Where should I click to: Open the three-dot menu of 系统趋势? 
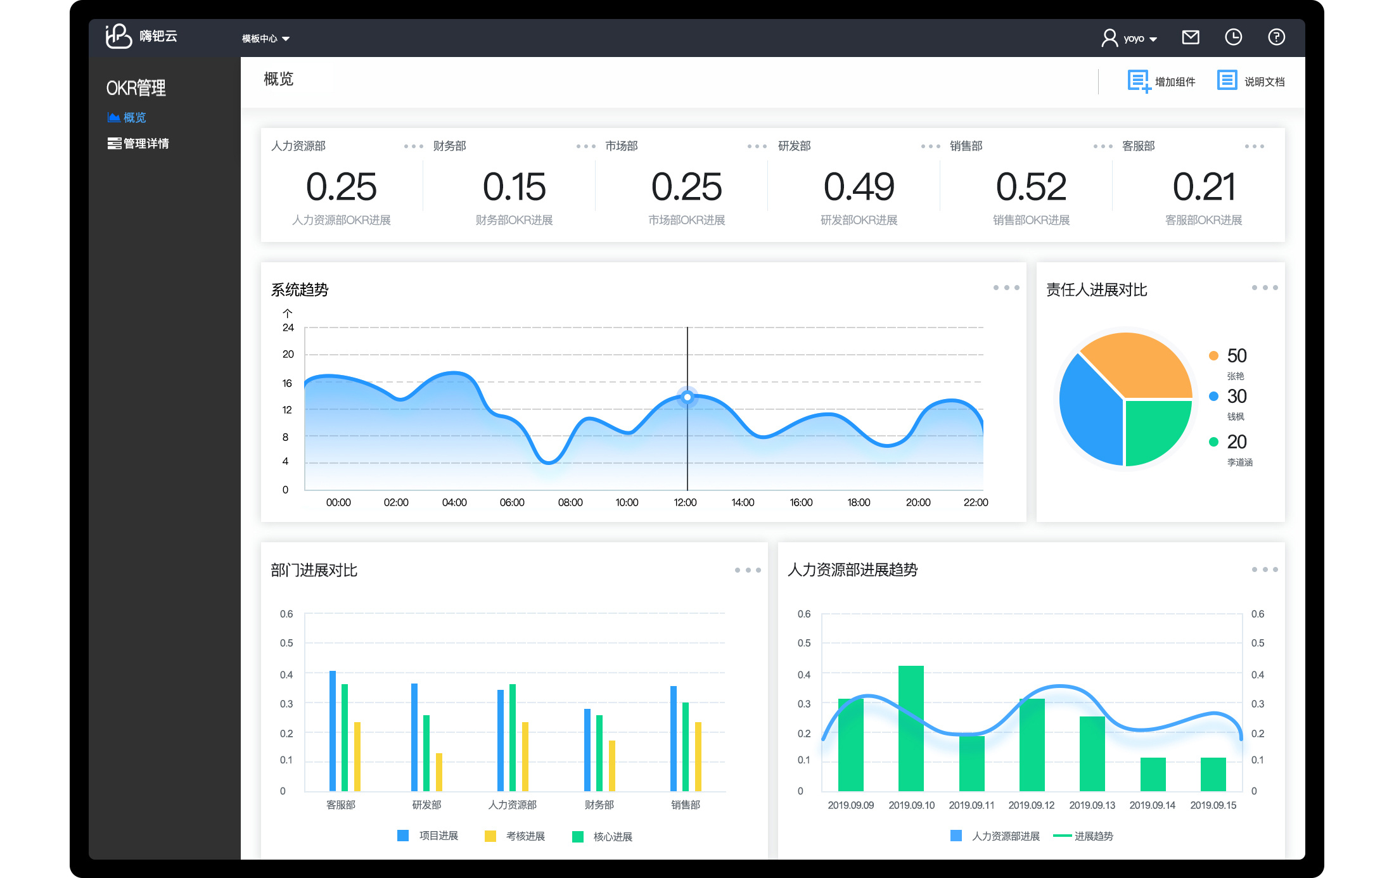1006,288
